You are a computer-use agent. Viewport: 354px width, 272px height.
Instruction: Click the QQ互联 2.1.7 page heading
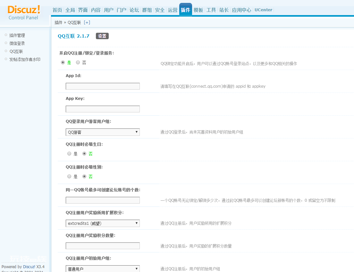pos(74,36)
